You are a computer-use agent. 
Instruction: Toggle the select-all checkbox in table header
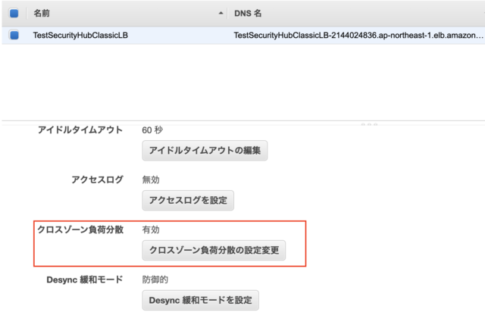[14, 14]
